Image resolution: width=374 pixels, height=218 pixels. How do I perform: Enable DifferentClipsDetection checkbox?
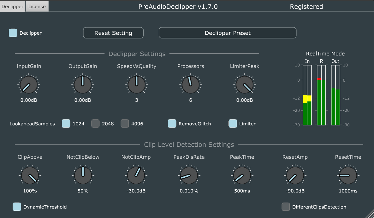[x=286, y=207]
